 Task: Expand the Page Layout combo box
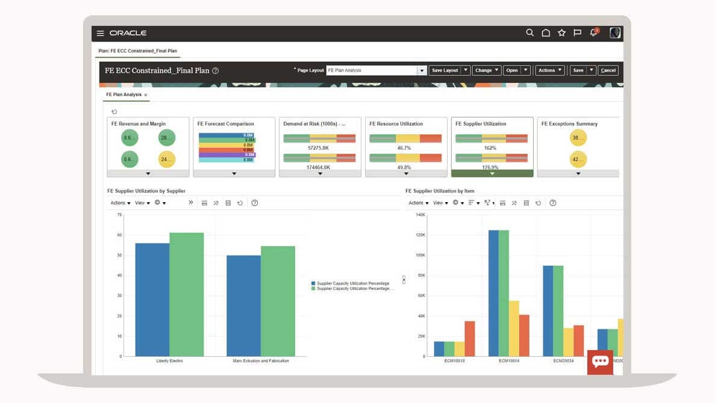click(x=422, y=70)
